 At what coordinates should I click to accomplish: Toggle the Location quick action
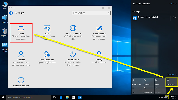pos(160,90)
